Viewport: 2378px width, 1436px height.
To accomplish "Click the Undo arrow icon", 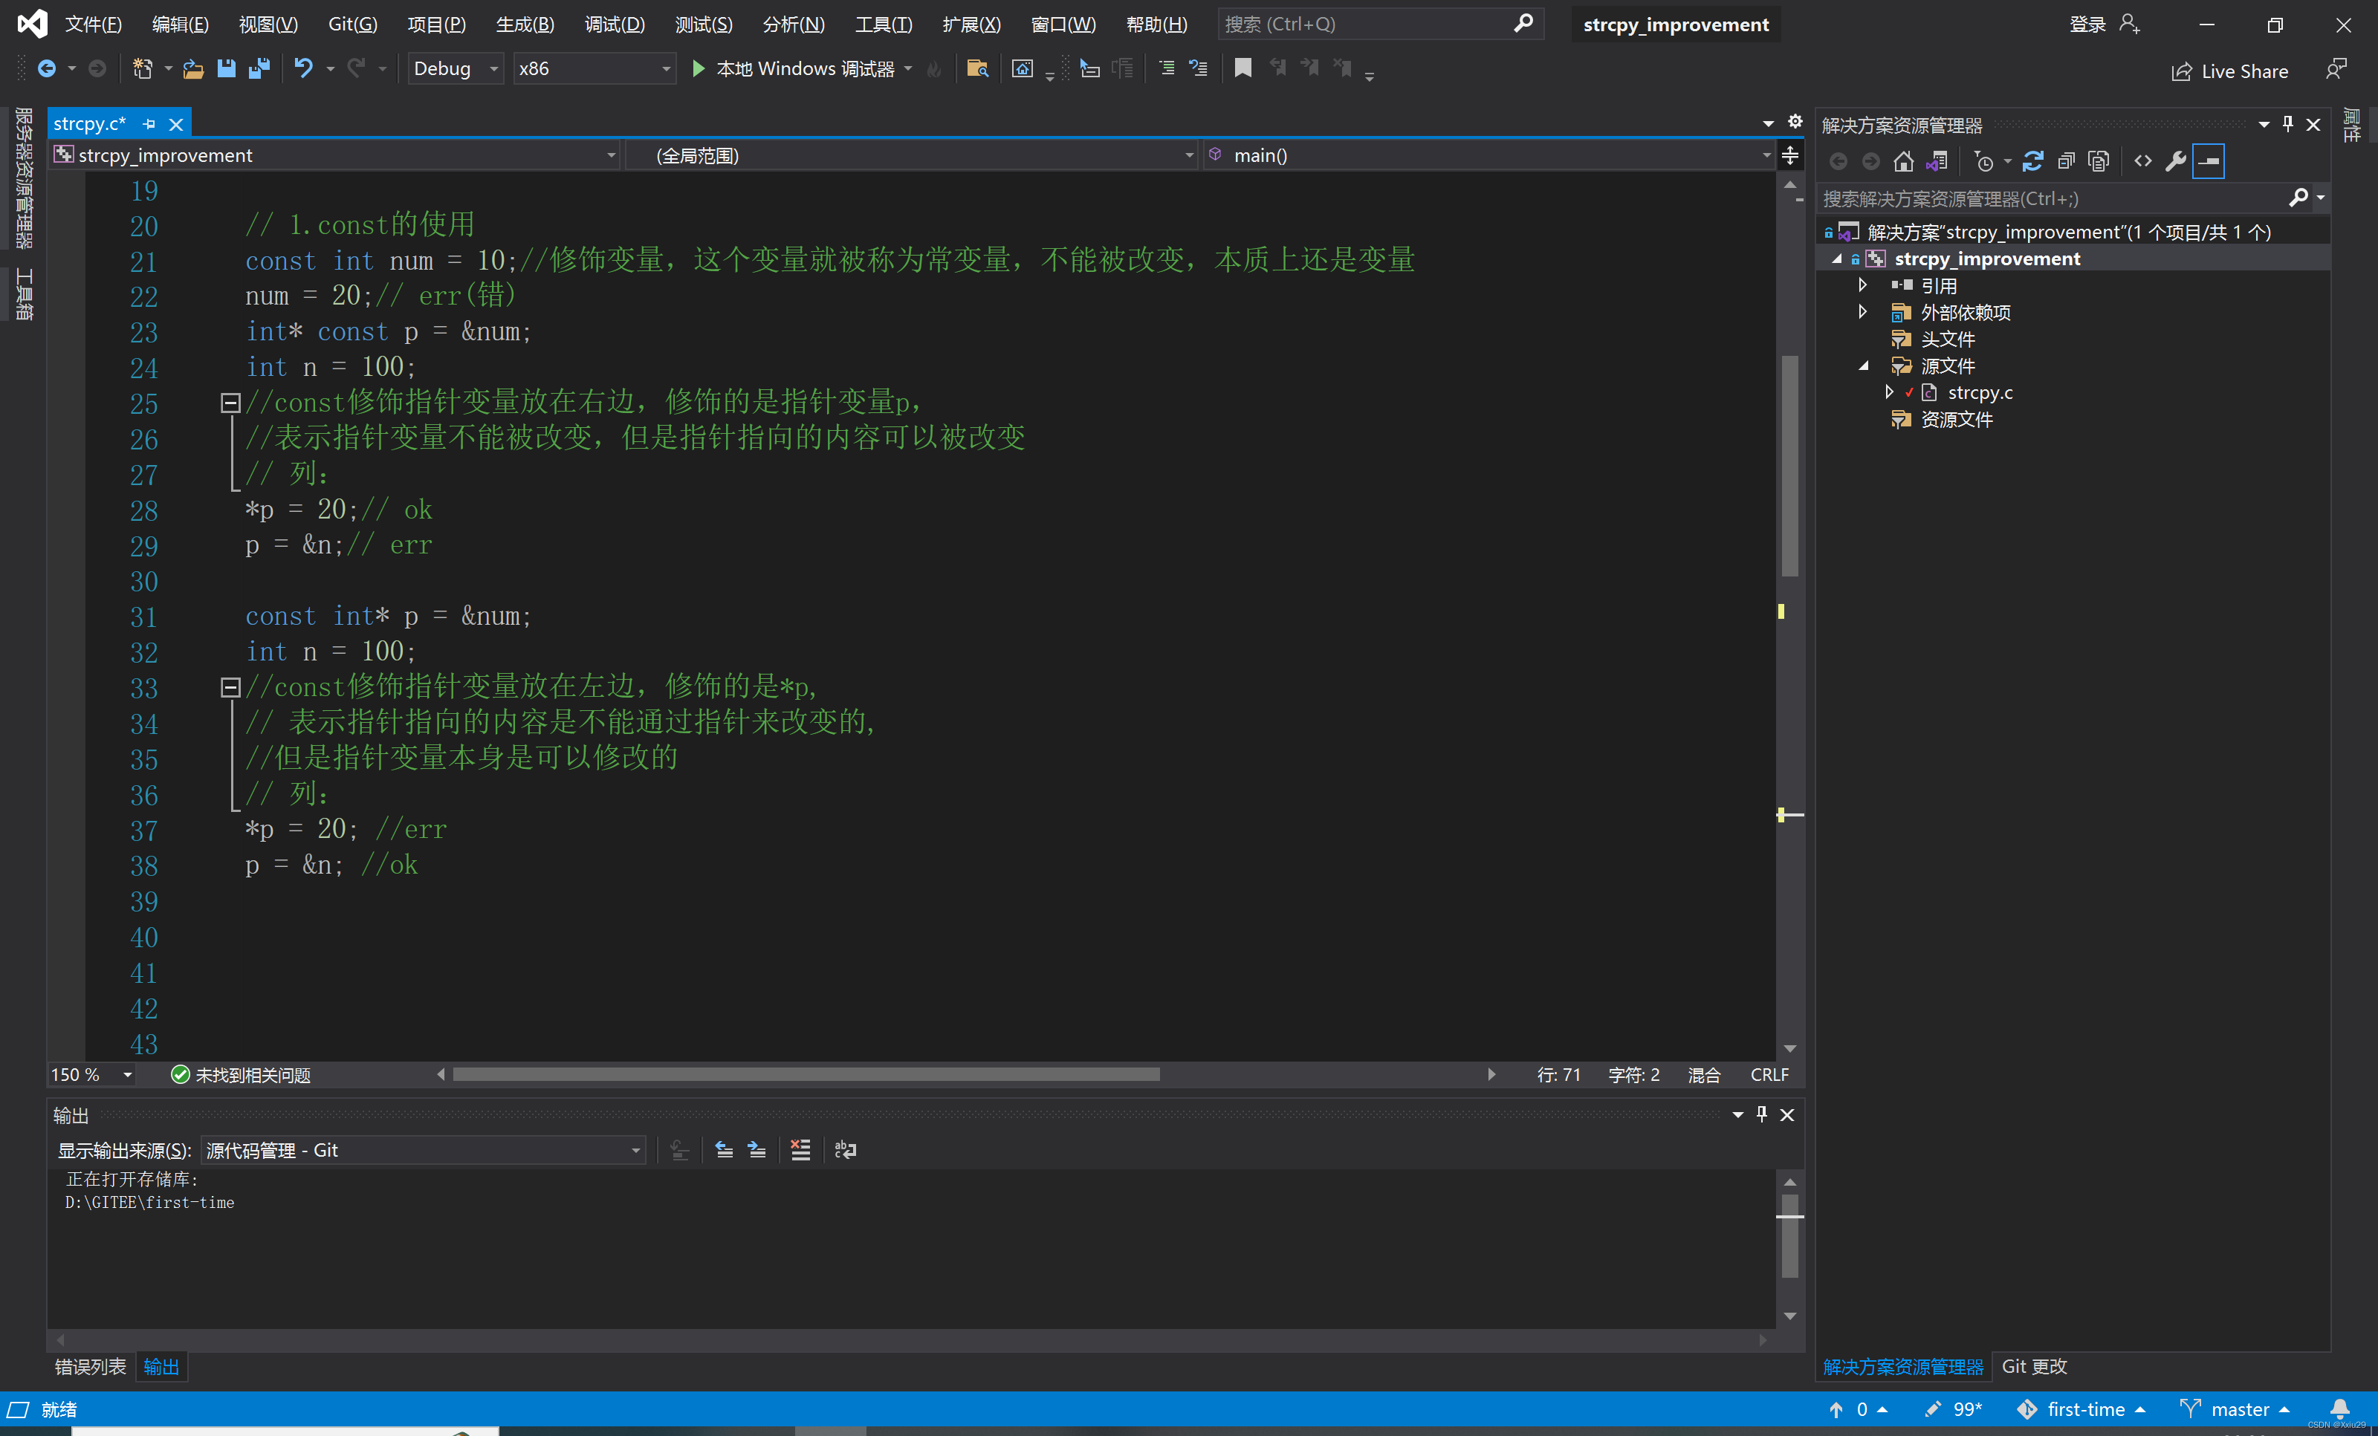I will pos(303,68).
